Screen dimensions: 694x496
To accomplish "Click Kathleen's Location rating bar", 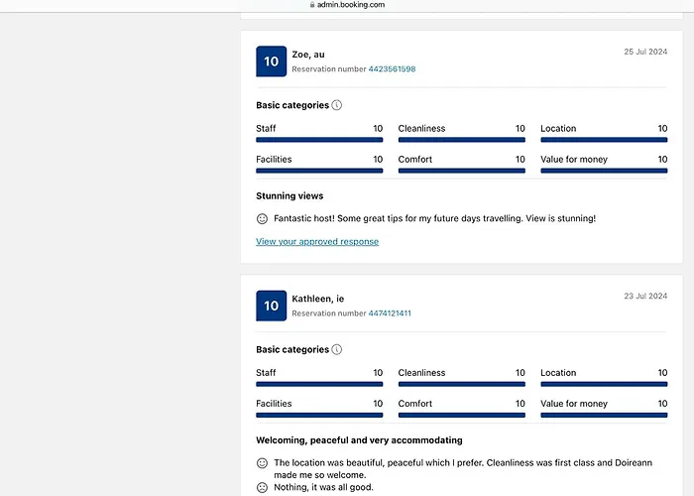I will click(604, 384).
